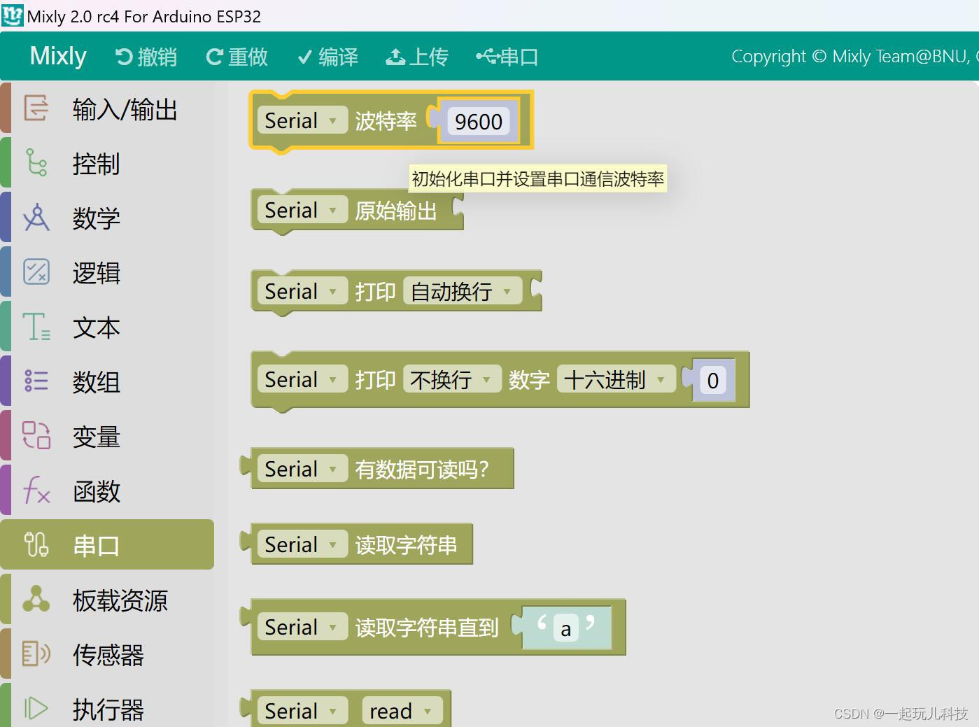Image resolution: width=979 pixels, height=727 pixels.
Task: Open the 自动换行 dropdown
Action: [463, 291]
